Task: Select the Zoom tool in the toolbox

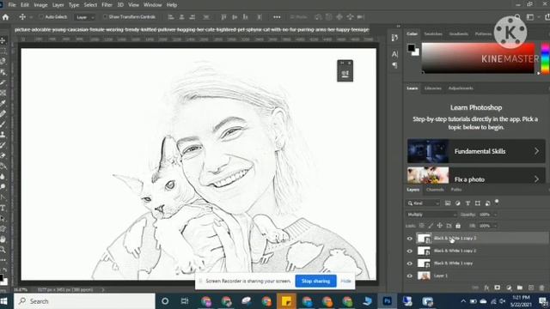Action: tap(3, 250)
